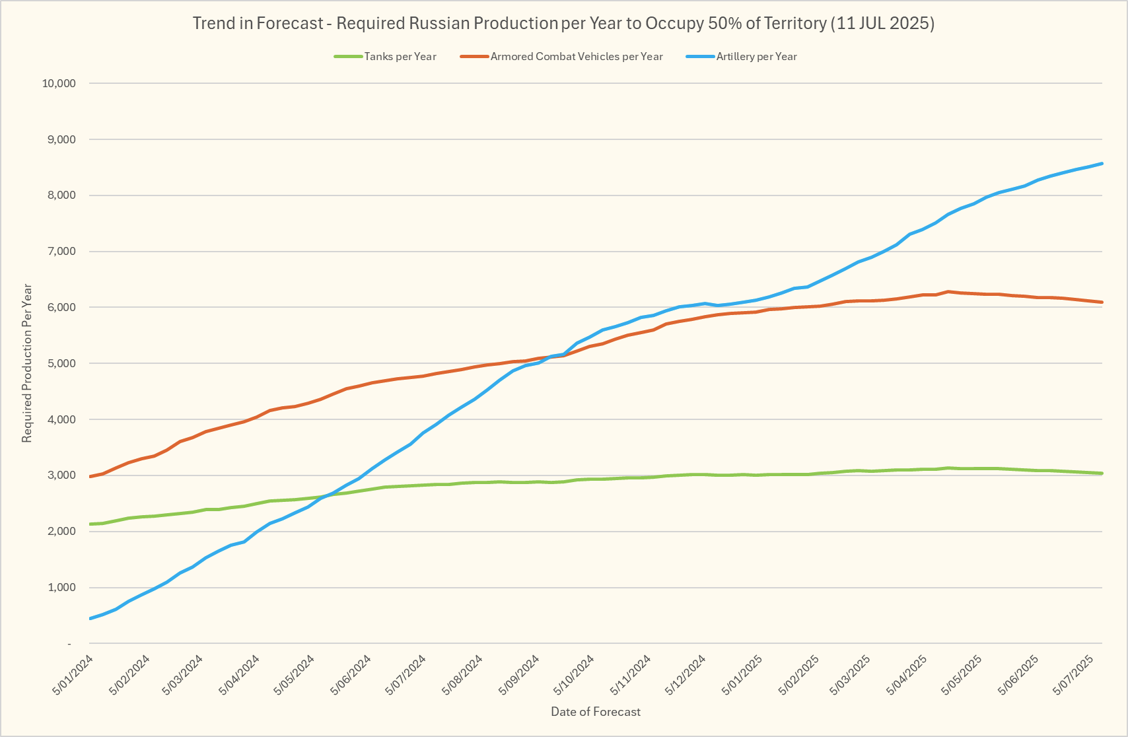Click the green Tanks legend line swatch

point(348,57)
